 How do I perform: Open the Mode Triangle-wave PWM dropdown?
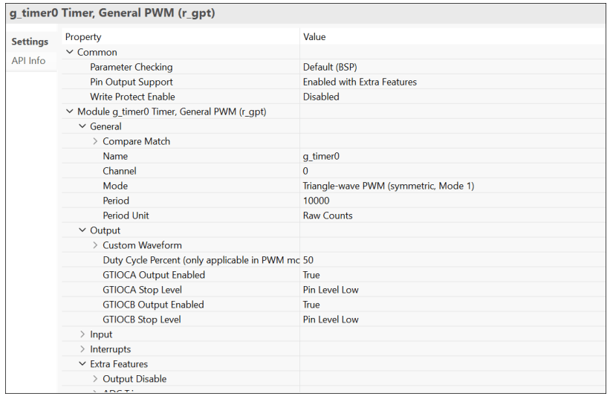click(388, 186)
